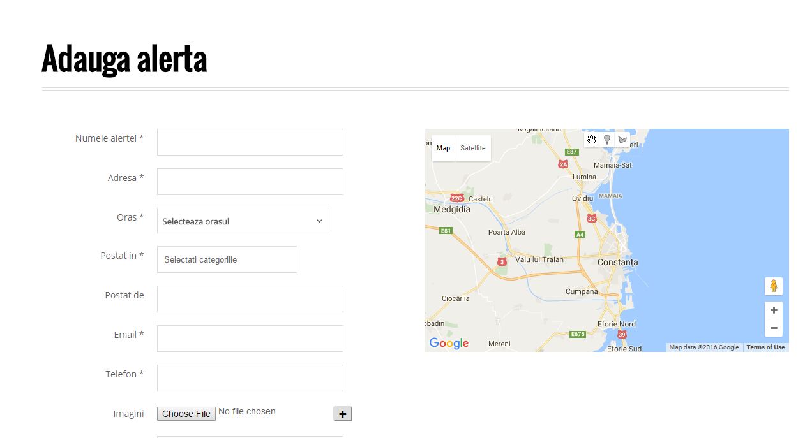Focus the Postat de input field
The width and height of the screenshot is (805, 438).
[250, 299]
